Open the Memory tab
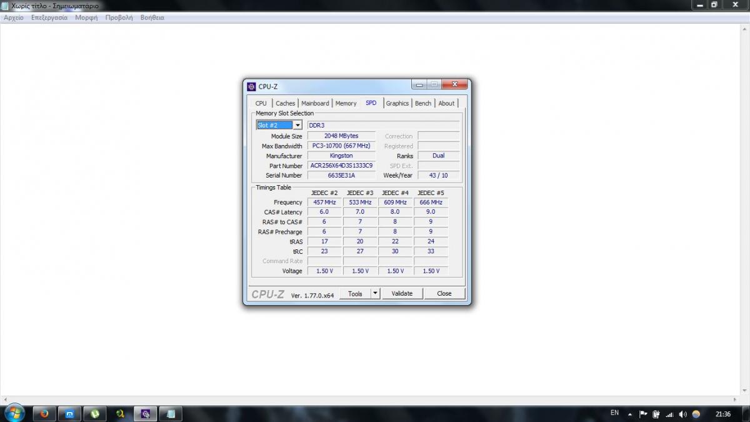 point(346,103)
